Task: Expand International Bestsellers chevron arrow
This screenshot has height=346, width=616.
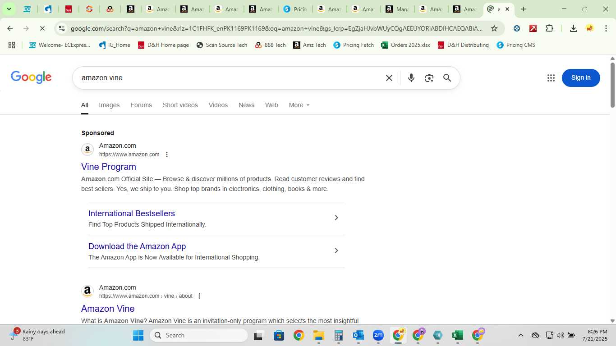Action: click(x=336, y=218)
